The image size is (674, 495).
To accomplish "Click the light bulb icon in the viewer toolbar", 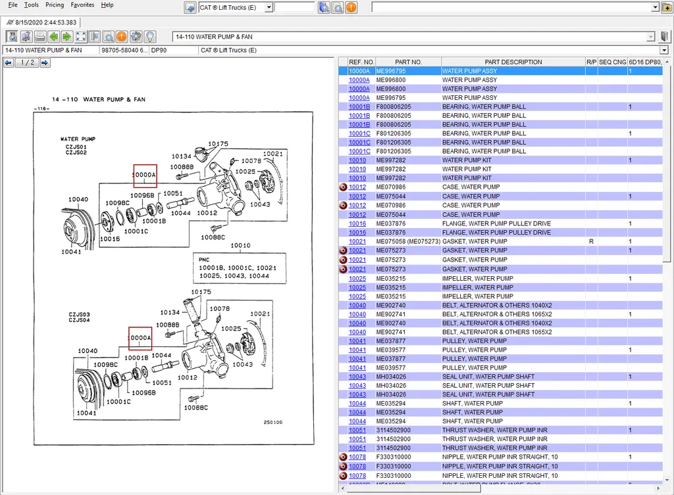I will tap(149, 37).
